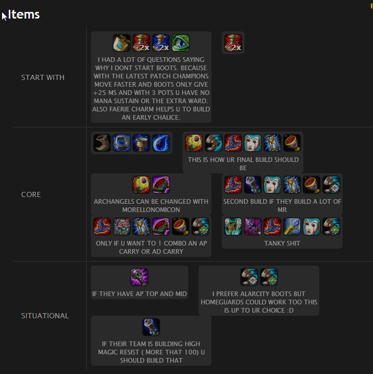Click the scepter icon in tanky build row
Viewport: 373px width, 374px height.
(292, 226)
